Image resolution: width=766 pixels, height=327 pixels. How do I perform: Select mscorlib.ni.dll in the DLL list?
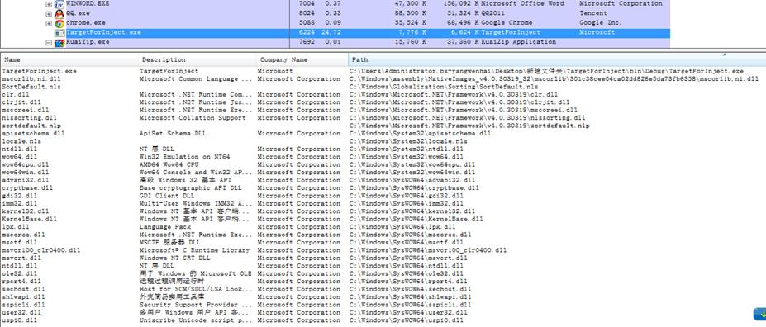pyautogui.click(x=31, y=79)
